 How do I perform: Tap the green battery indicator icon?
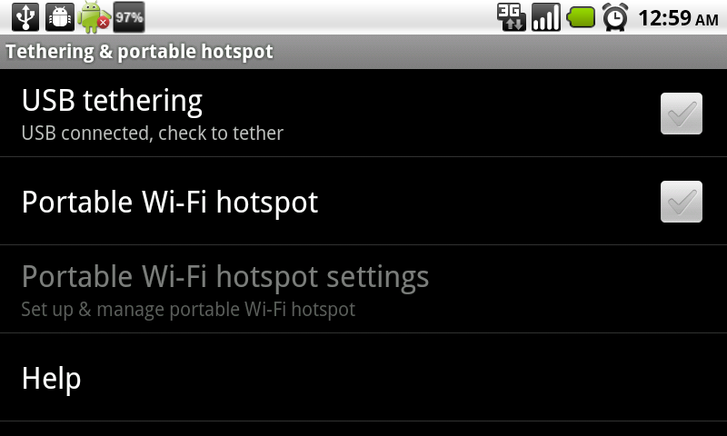(x=581, y=17)
